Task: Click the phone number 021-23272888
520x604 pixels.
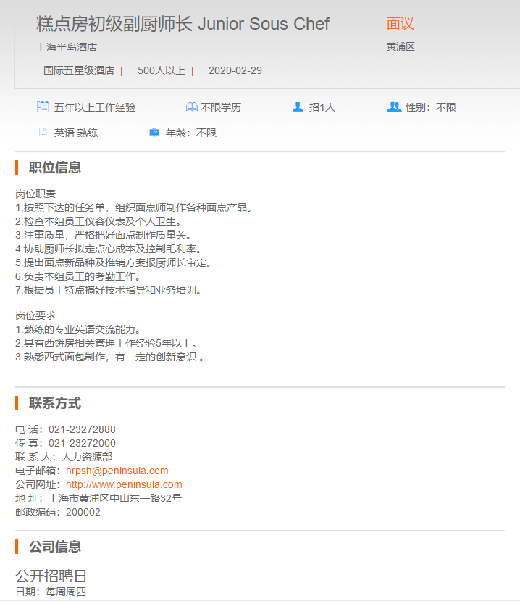Action: pos(82,429)
